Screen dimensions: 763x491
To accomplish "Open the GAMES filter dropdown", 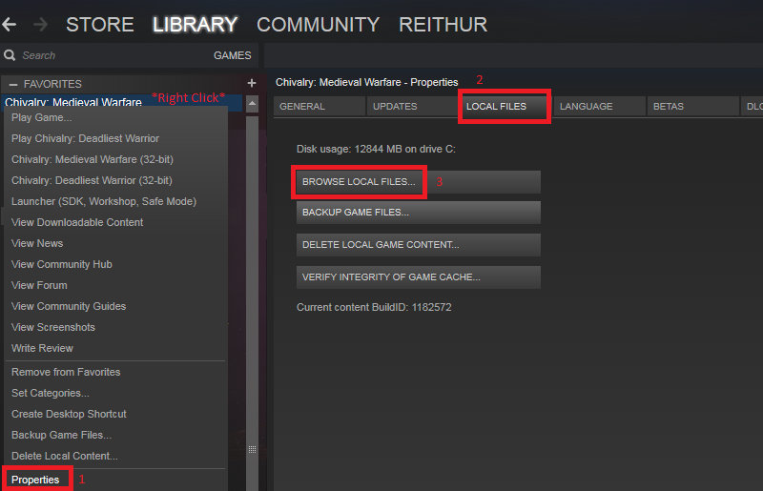I will (232, 55).
